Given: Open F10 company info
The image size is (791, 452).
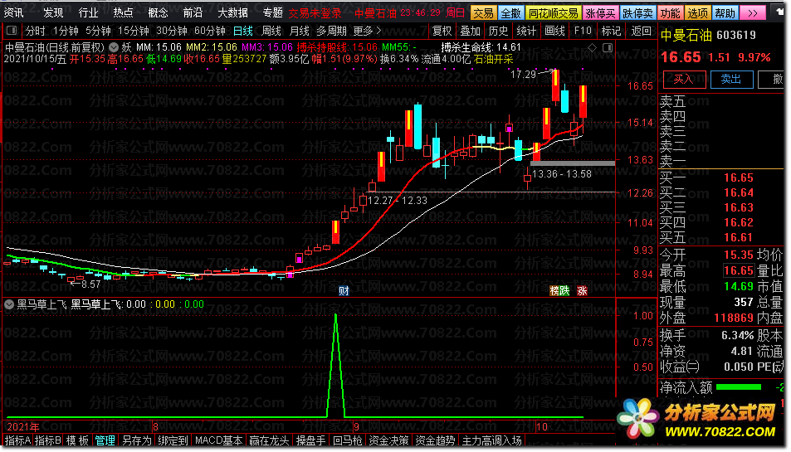Looking at the screenshot, I should click(583, 31).
